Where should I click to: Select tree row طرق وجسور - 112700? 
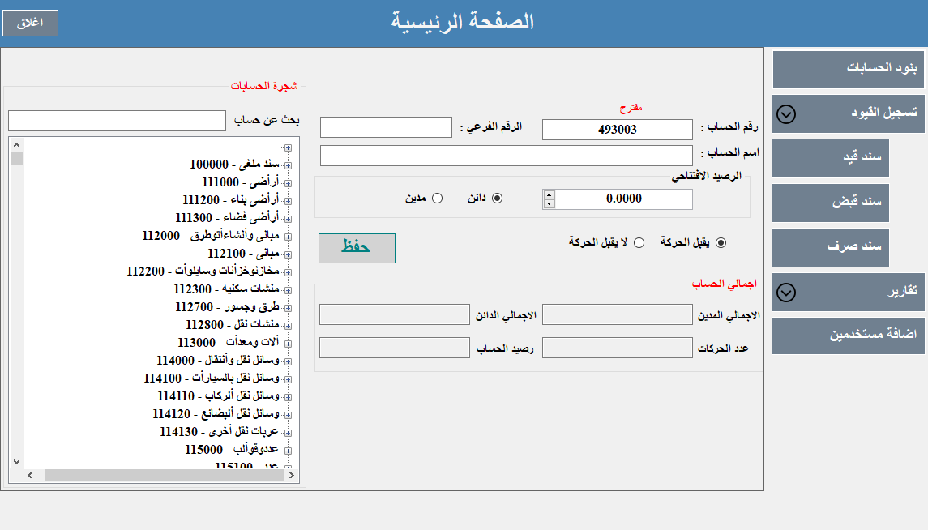pyautogui.click(x=227, y=306)
